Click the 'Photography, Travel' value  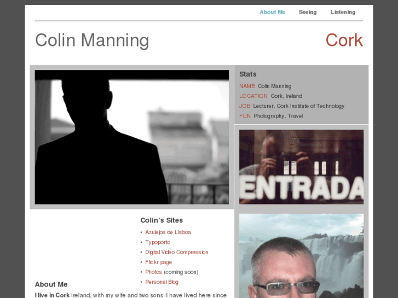[279, 116]
